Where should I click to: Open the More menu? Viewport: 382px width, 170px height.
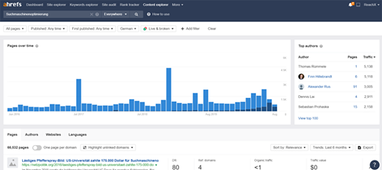[178, 5]
